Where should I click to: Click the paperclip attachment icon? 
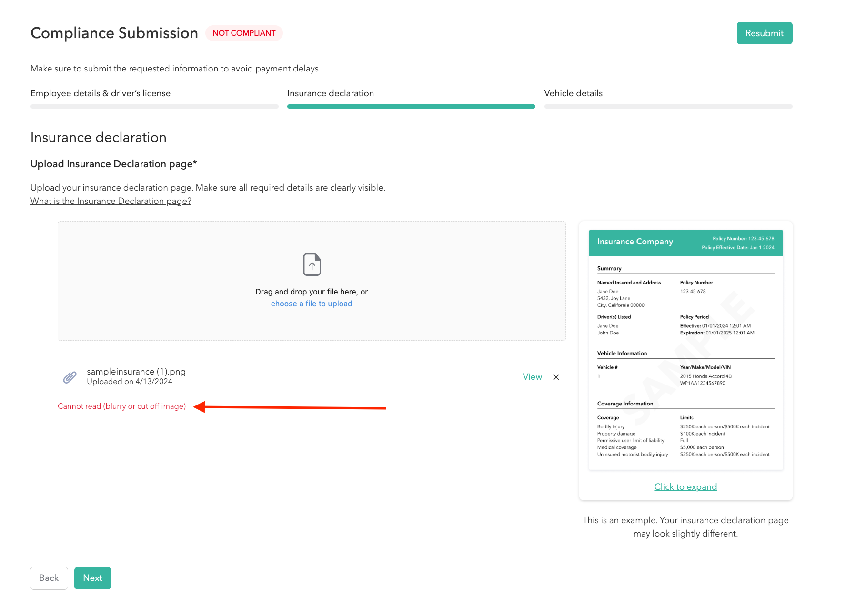click(70, 377)
